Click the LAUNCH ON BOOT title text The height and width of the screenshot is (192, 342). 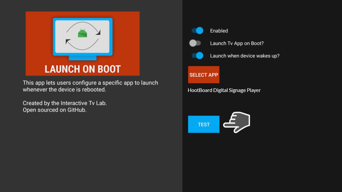[82, 69]
